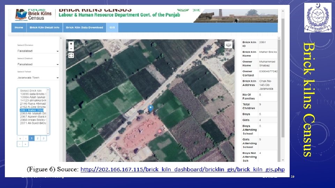Click the address Chak No 145.Gb Jaranwala
The height and width of the screenshot is (188, 335).
[x=266, y=85]
